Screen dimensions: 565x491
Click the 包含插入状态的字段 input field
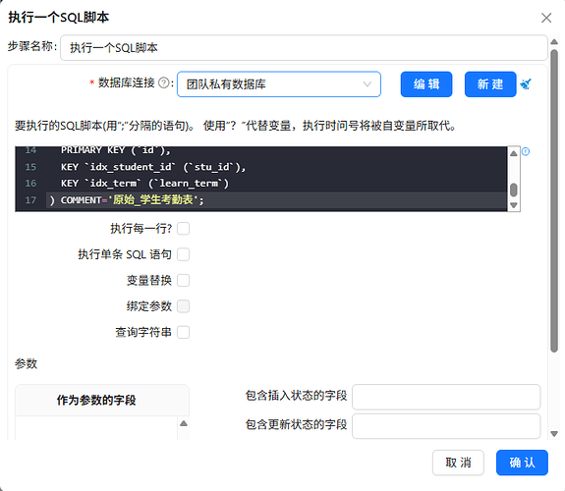click(446, 397)
